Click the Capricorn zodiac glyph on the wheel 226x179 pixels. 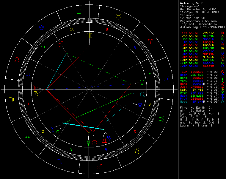pos(136,151)
